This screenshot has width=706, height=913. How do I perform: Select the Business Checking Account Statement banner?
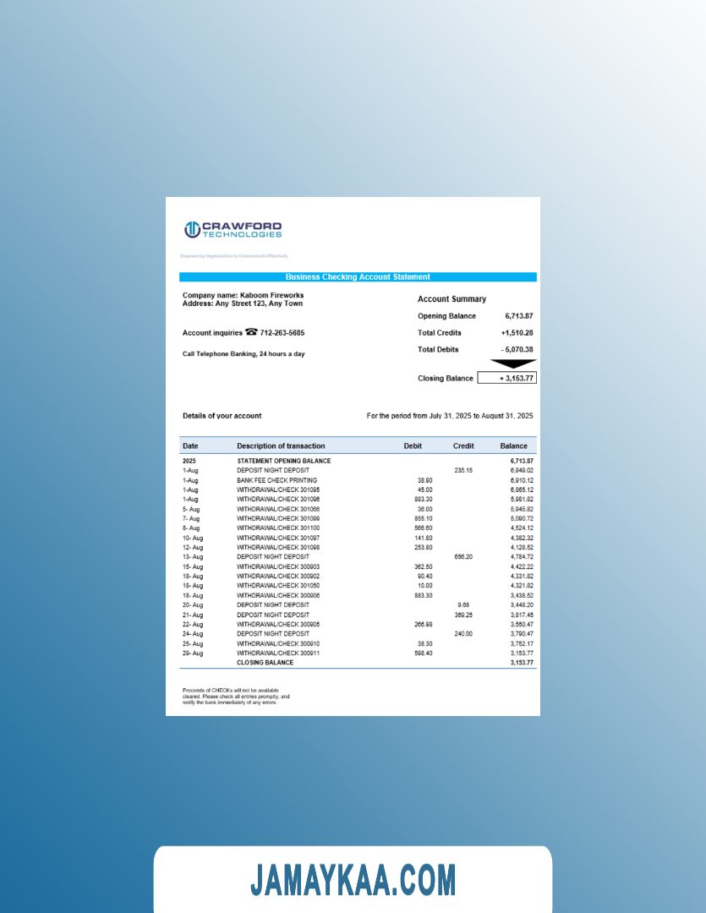click(358, 277)
